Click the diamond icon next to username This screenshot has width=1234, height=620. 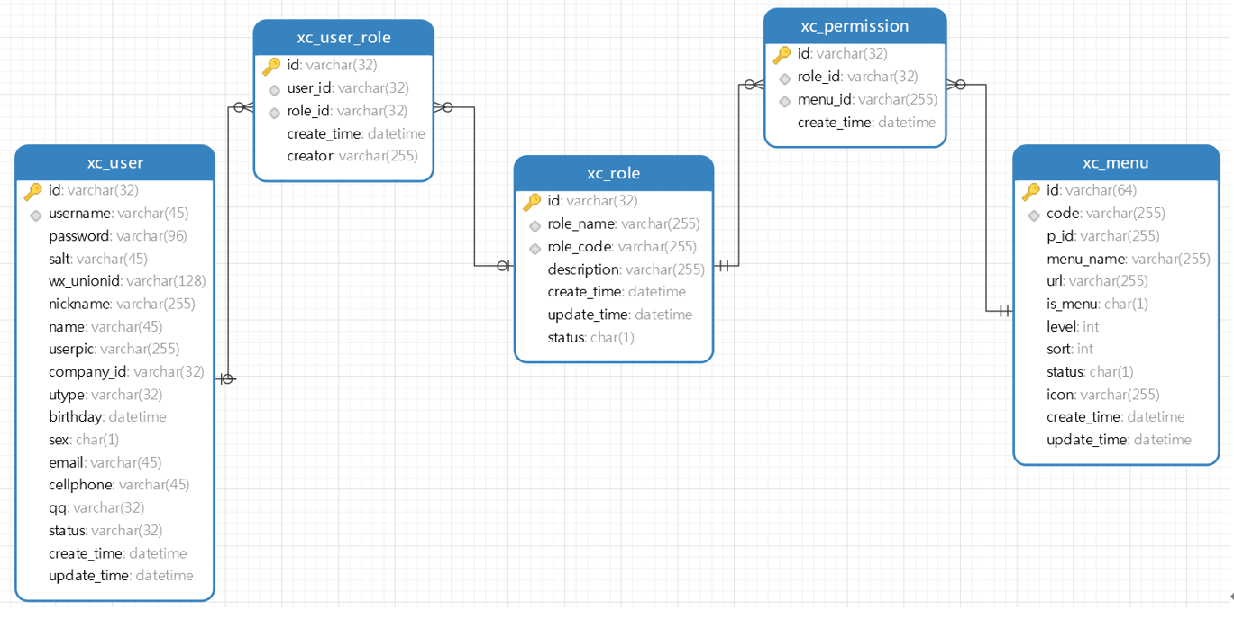[36, 214]
